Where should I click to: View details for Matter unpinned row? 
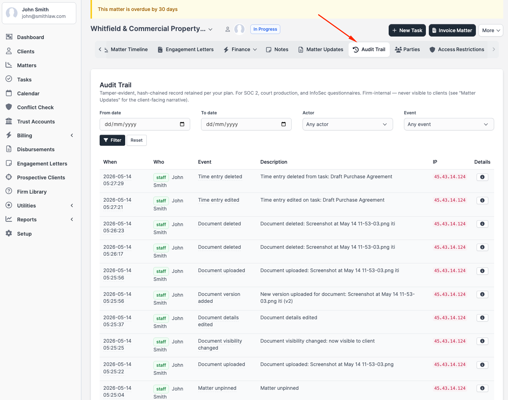click(x=482, y=388)
